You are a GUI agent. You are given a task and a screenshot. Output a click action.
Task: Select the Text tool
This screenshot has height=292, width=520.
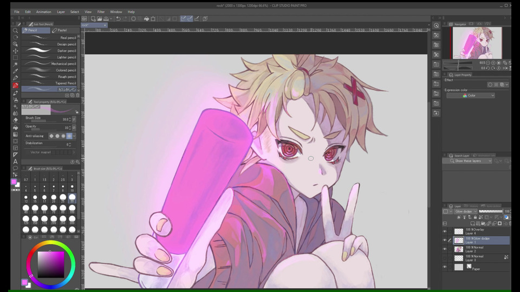click(15, 162)
